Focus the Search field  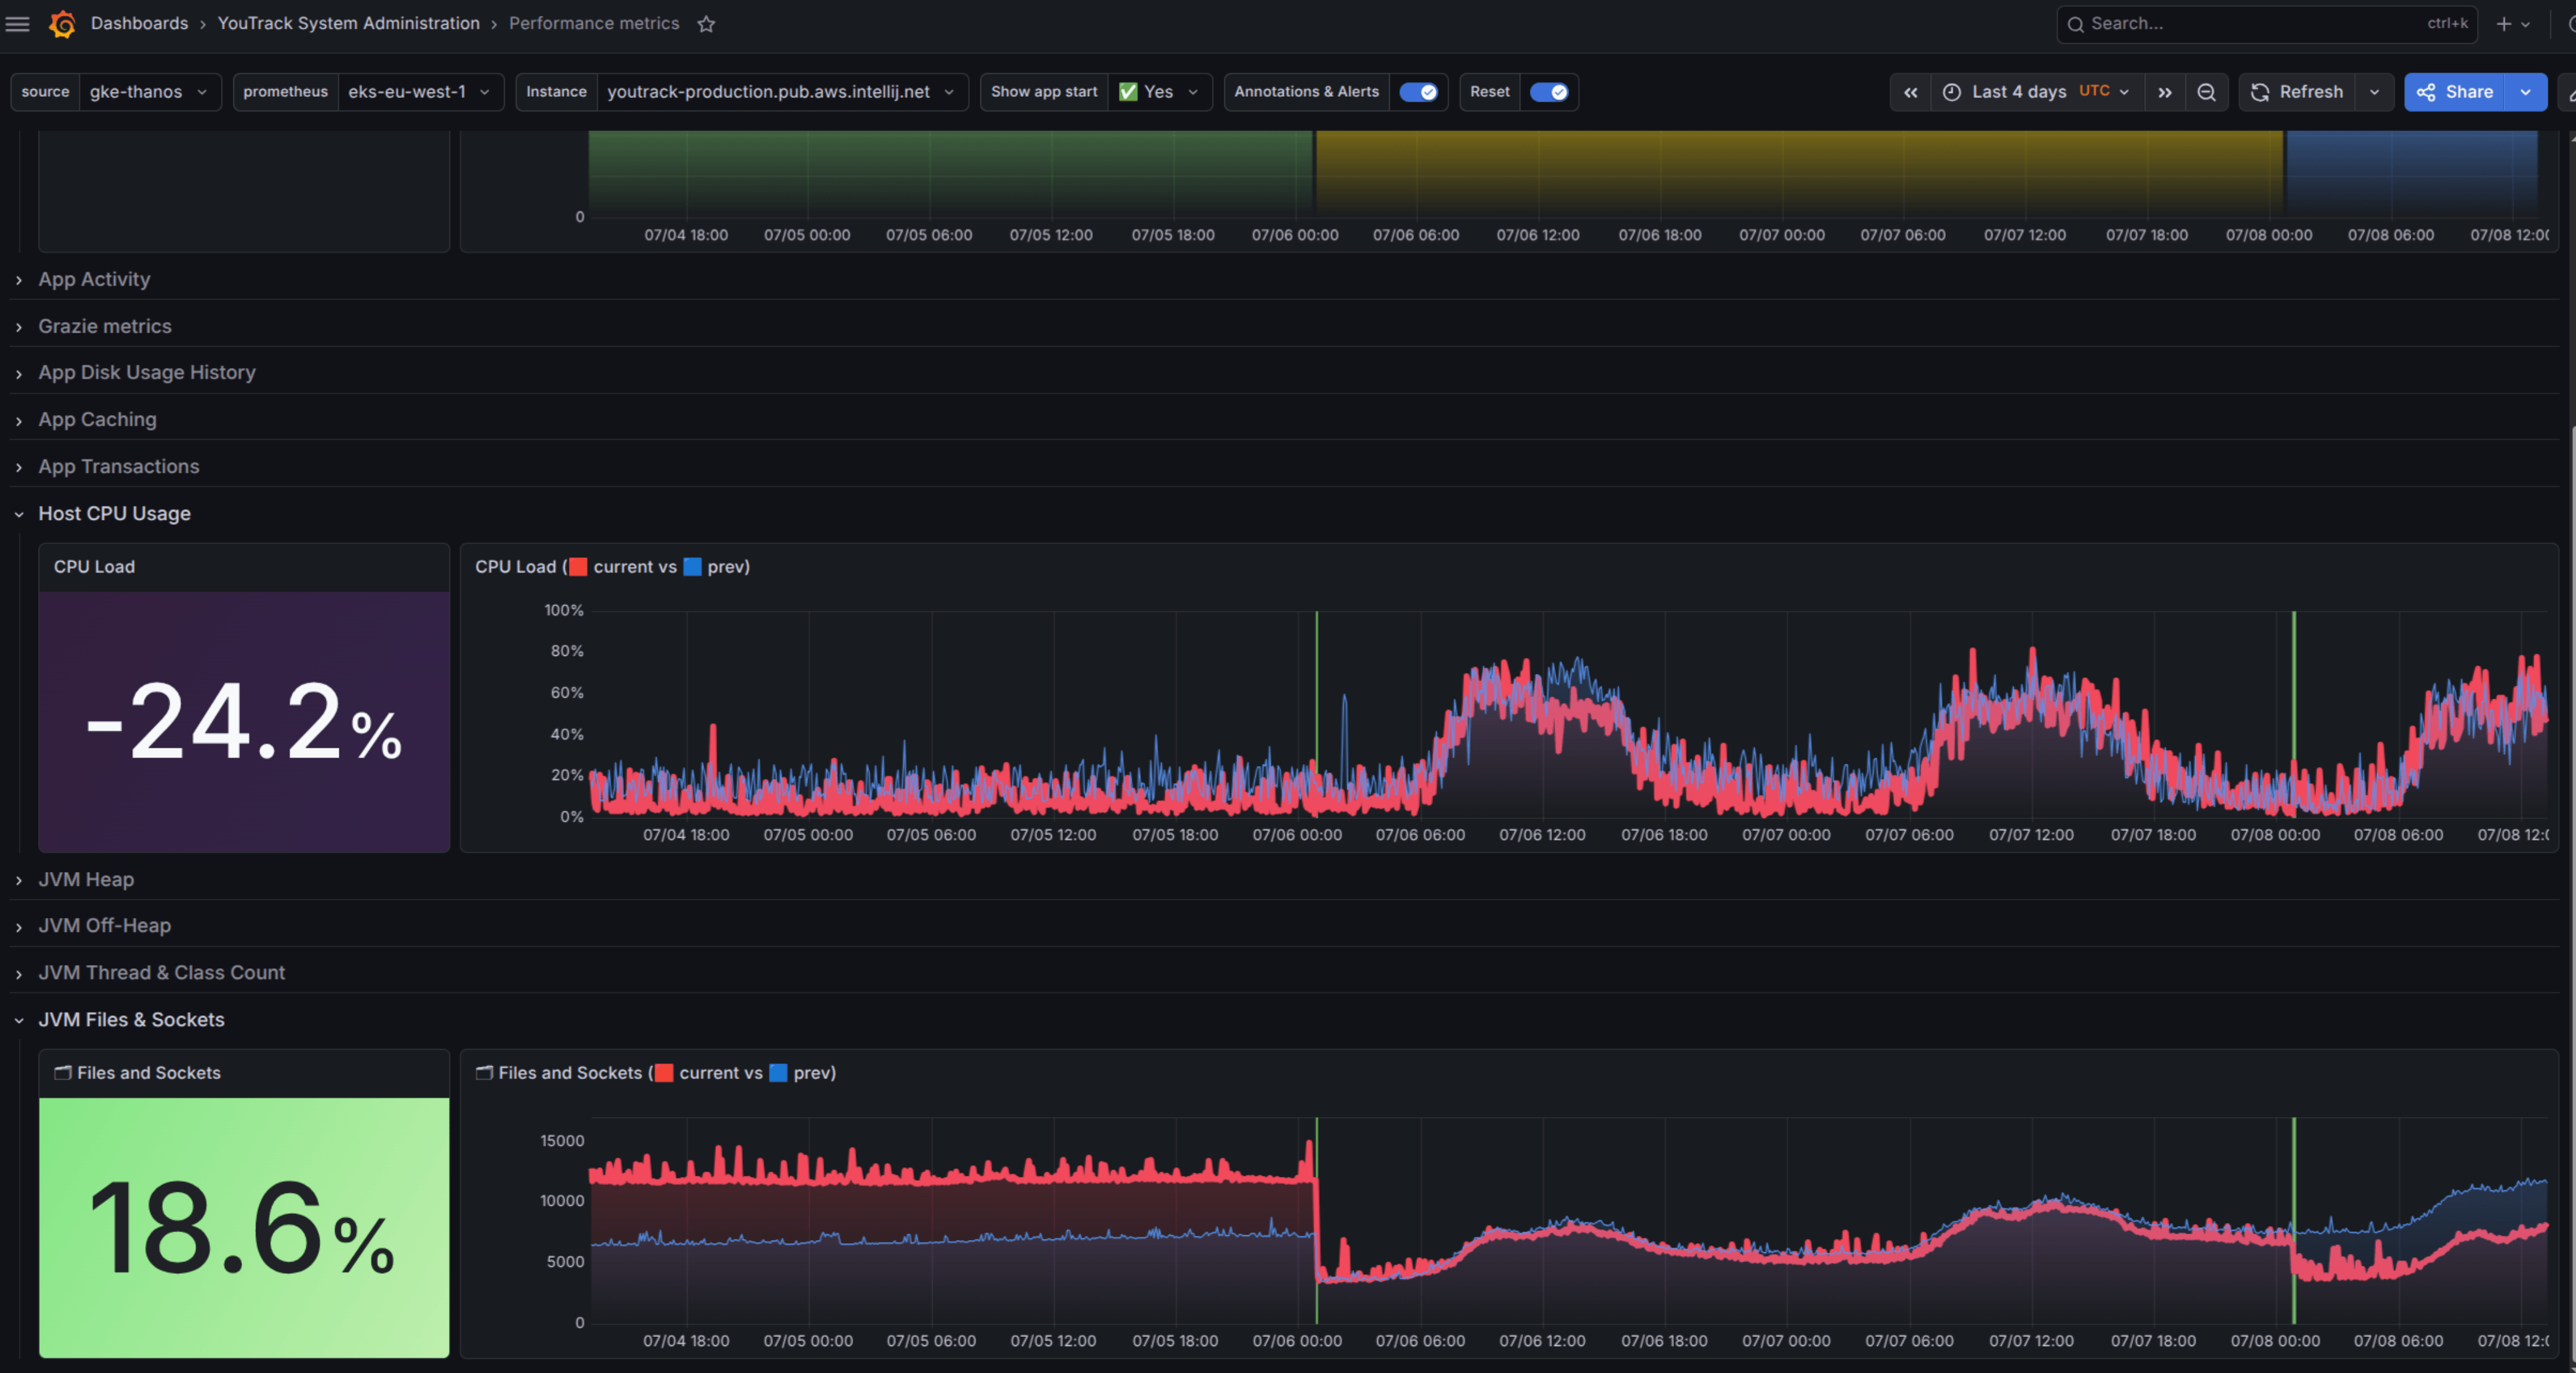[x=2267, y=24]
